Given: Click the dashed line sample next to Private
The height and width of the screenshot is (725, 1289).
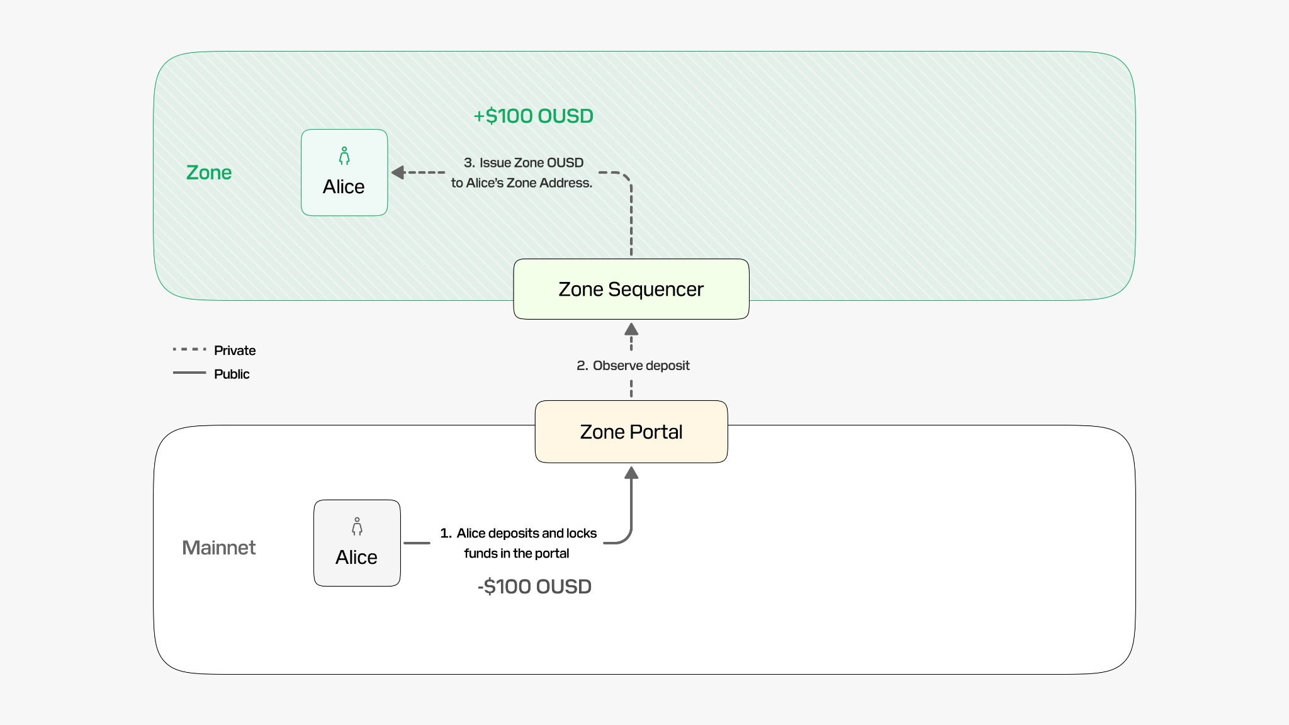Looking at the screenshot, I should point(189,349).
